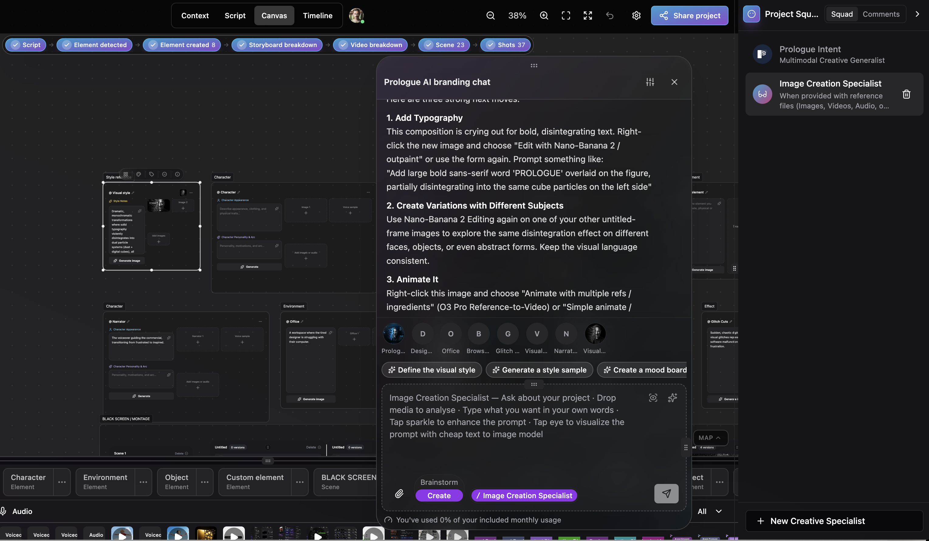Open grid layout icon in node toolbar

(x=126, y=174)
